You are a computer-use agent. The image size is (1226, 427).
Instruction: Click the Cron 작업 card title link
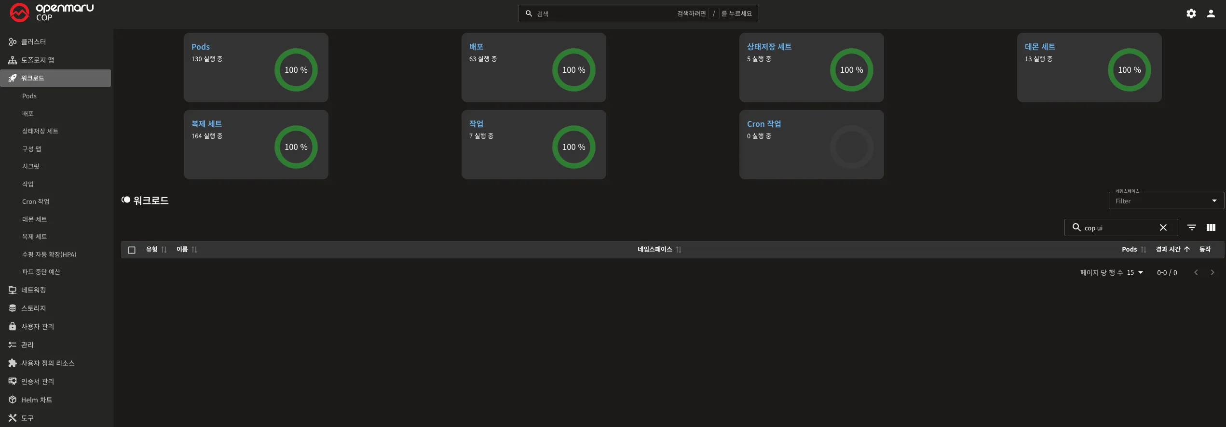[764, 124]
